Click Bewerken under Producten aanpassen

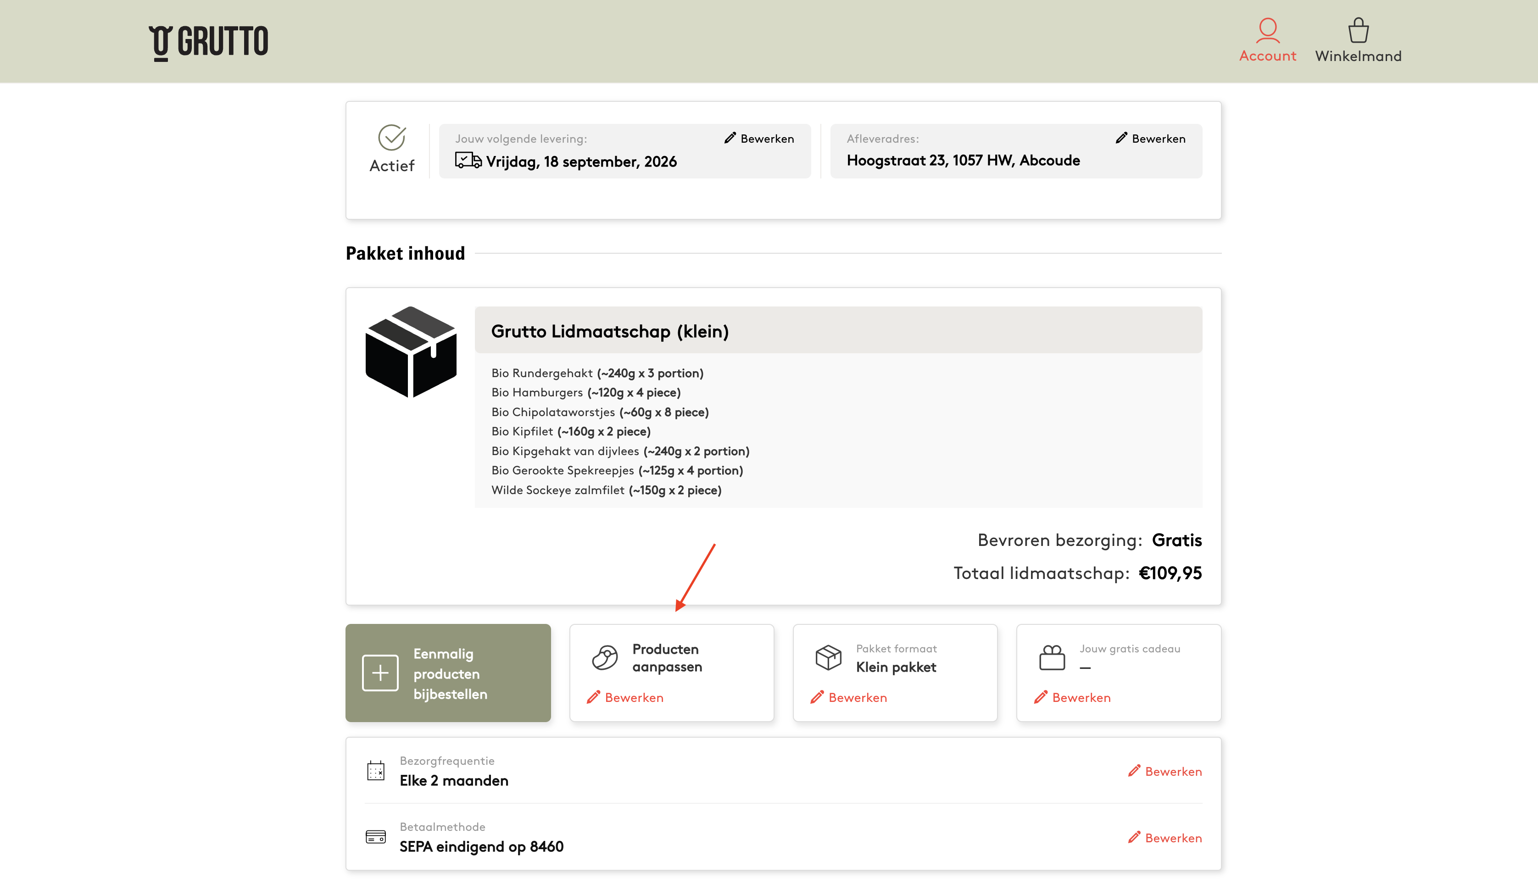[x=625, y=697]
